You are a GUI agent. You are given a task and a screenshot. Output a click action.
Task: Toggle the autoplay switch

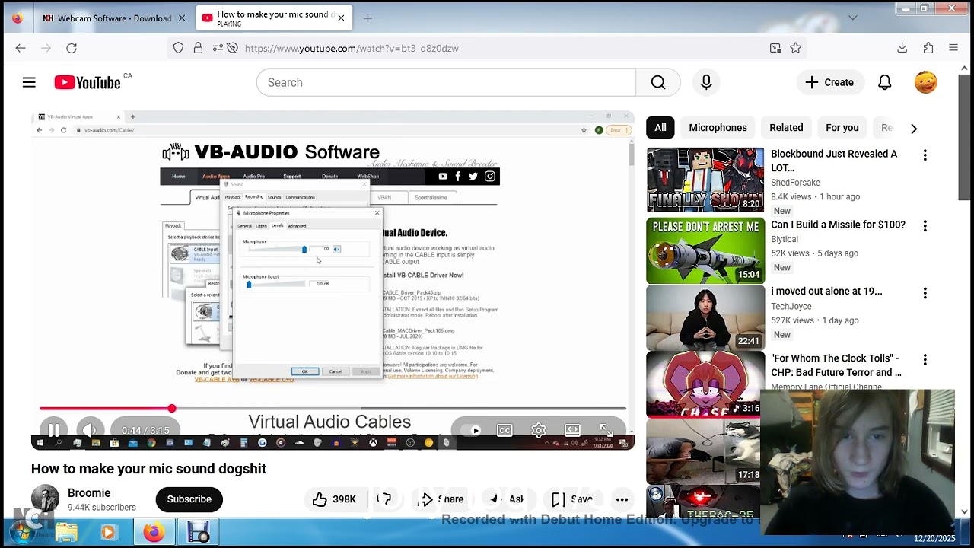(x=471, y=431)
